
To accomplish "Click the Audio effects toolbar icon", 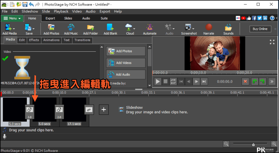I will coord(168,27).
